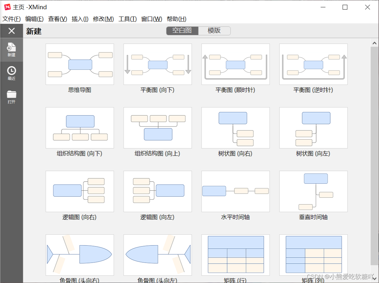The width and height of the screenshot is (379, 283).
Task: Select the 鱼骨图 (头向右) thumbnail
Action: [80, 255]
